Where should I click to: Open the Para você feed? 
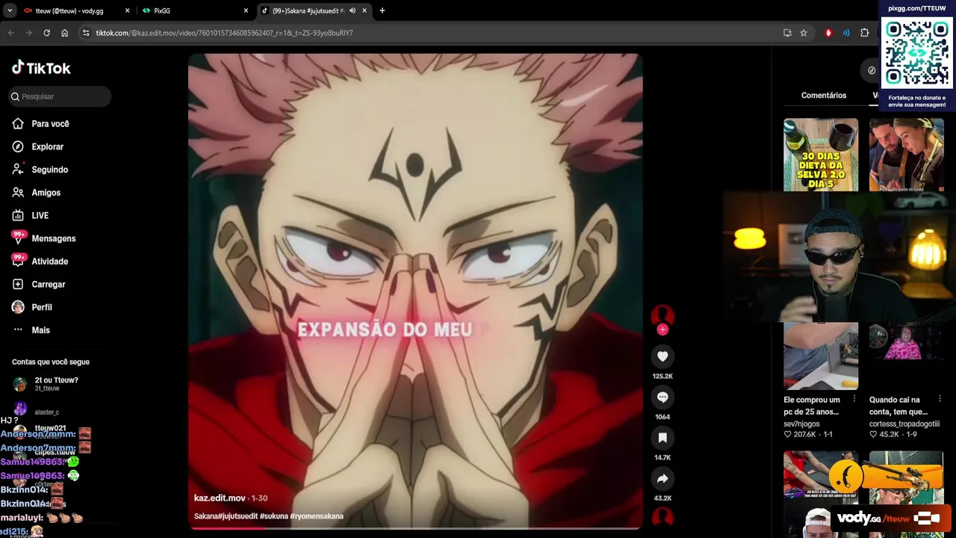pyautogui.click(x=50, y=124)
